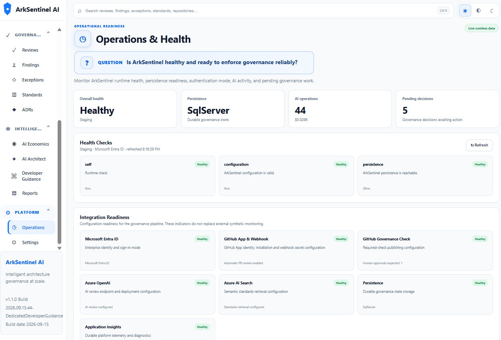Click the $0.0296 cost value

click(x=302, y=120)
